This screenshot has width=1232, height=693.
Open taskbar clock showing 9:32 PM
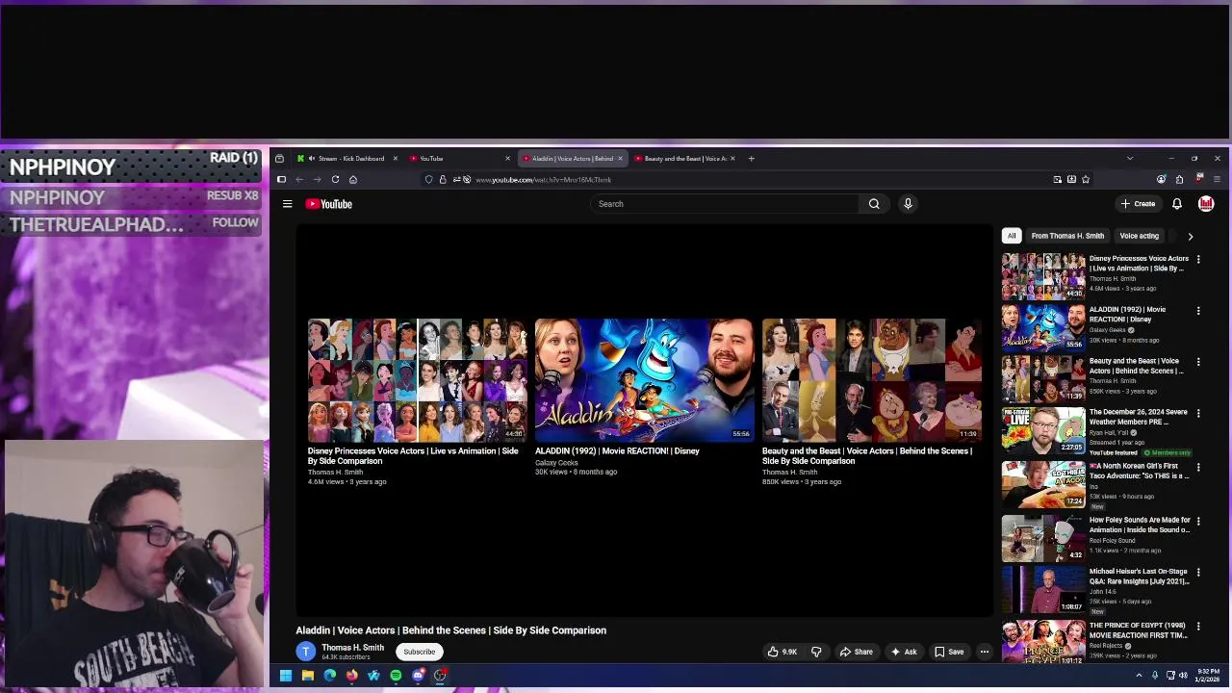click(1208, 676)
